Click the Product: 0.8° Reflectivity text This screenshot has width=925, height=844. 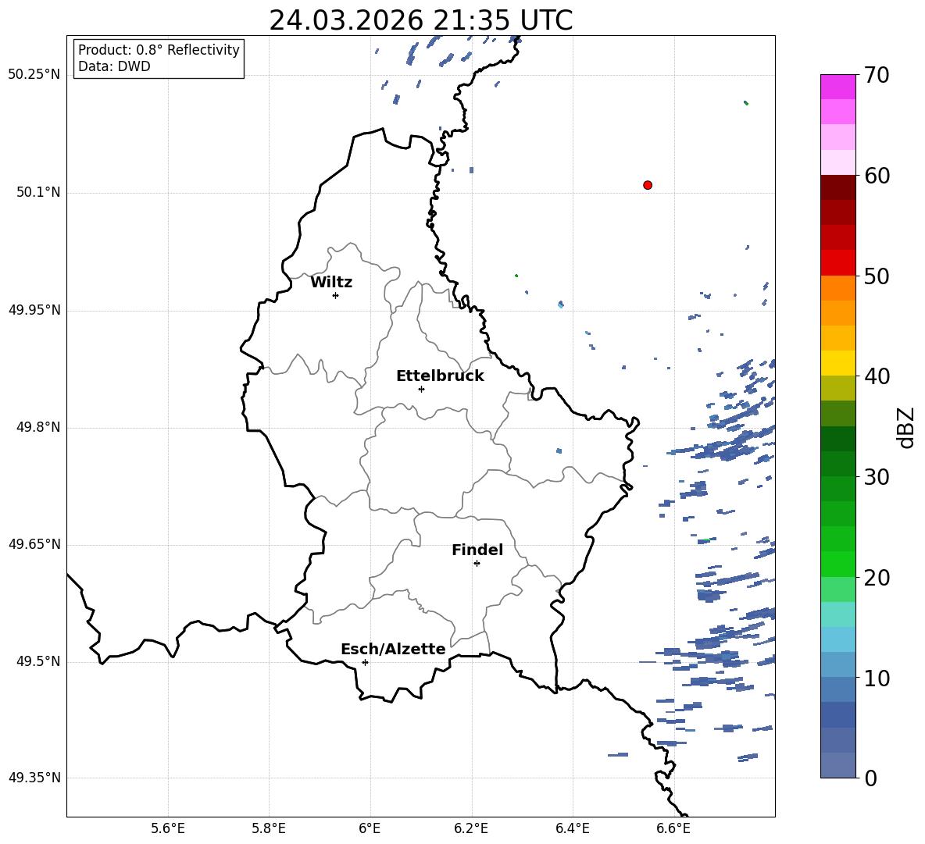[x=159, y=50]
